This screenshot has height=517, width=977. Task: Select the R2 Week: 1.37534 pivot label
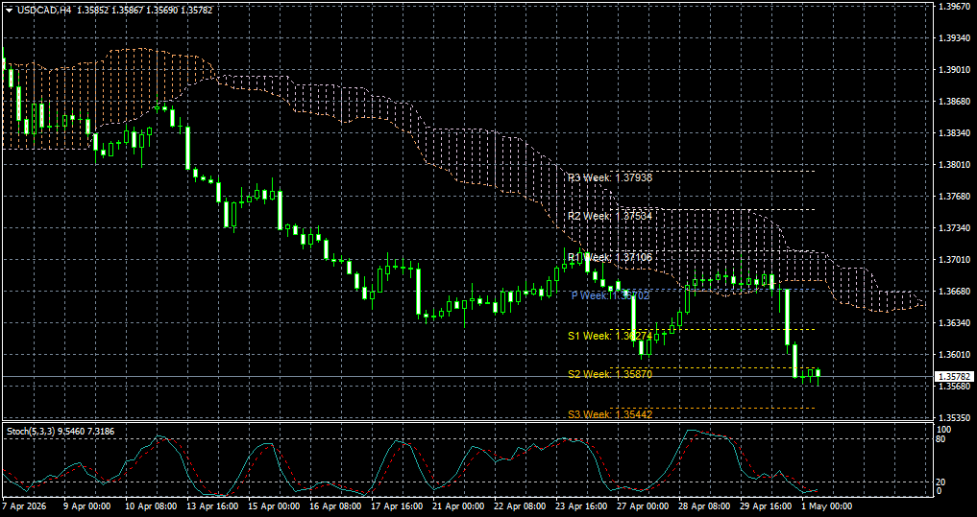[609, 216]
